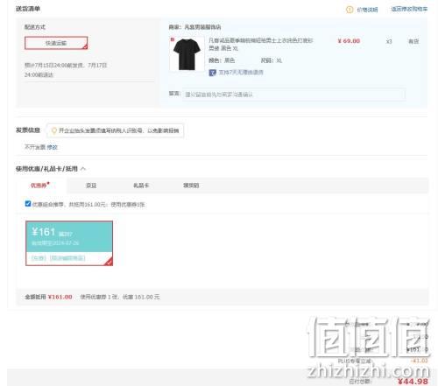Image resolution: width=438 pixels, height=386 pixels.
Task: Click the modify invoice link
Action: pos(53,147)
